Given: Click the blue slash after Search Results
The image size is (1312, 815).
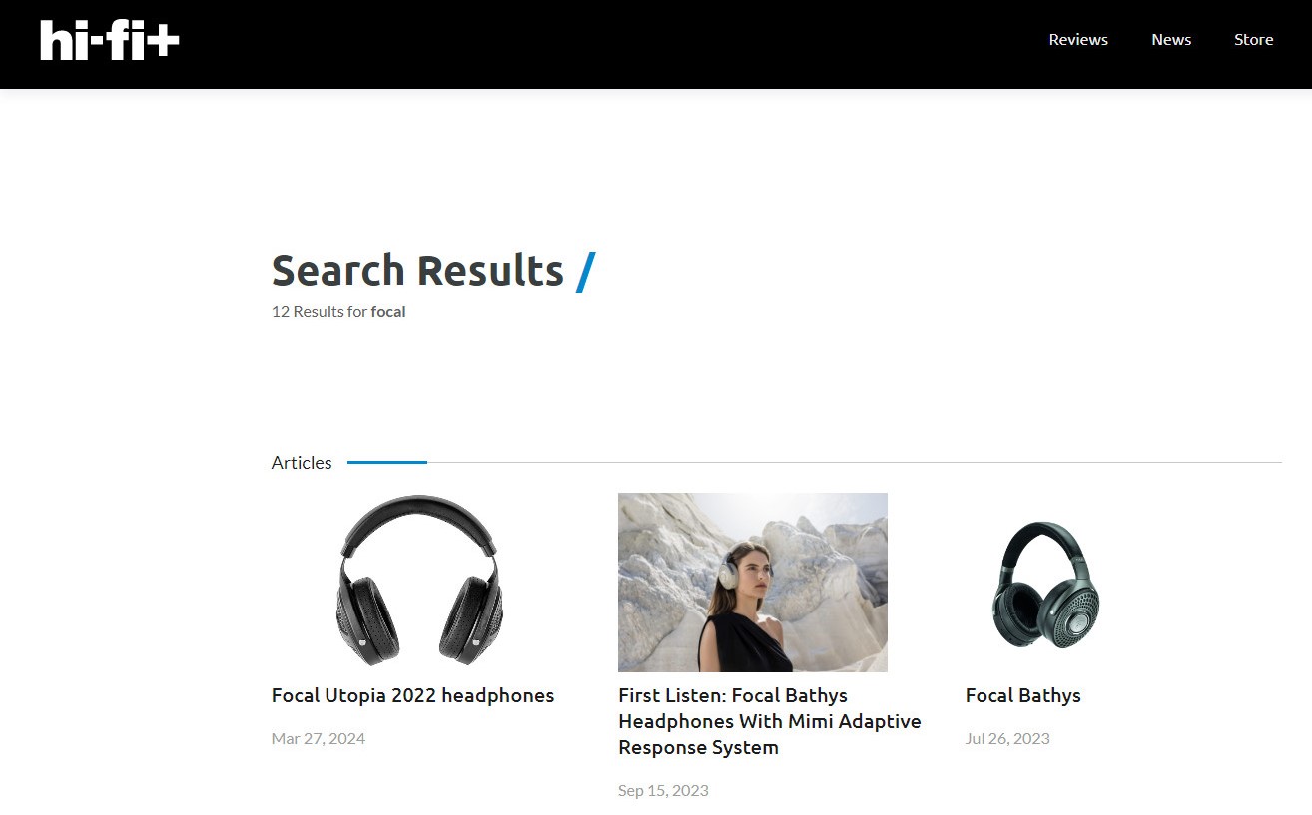Looking at the screenshot, I should pos(586,271).
